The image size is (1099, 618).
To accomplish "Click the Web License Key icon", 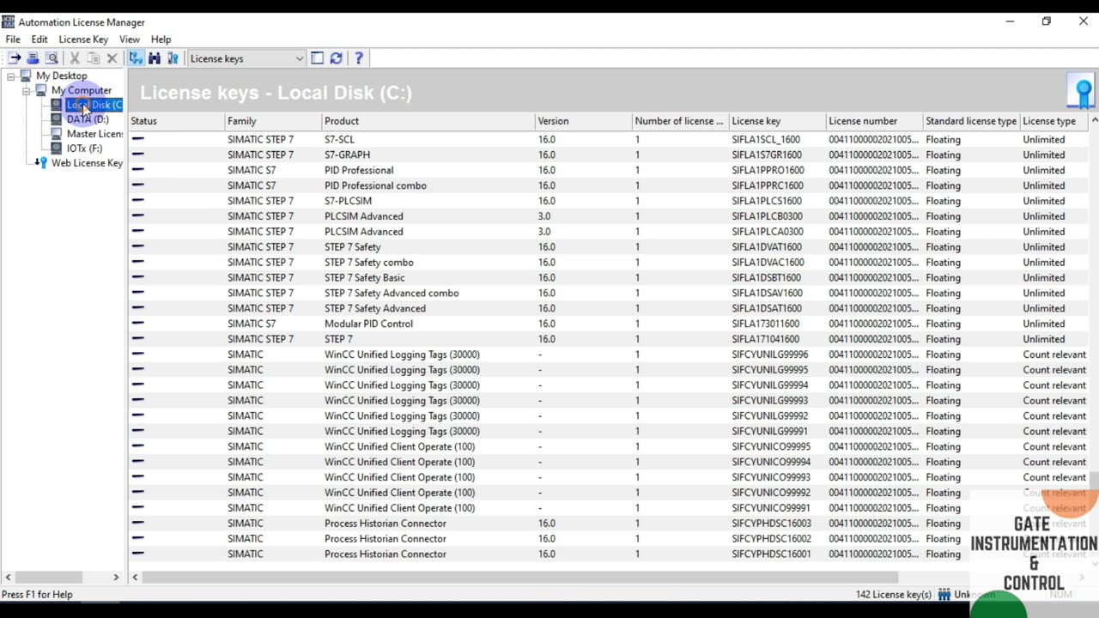I will pos(41,163).
